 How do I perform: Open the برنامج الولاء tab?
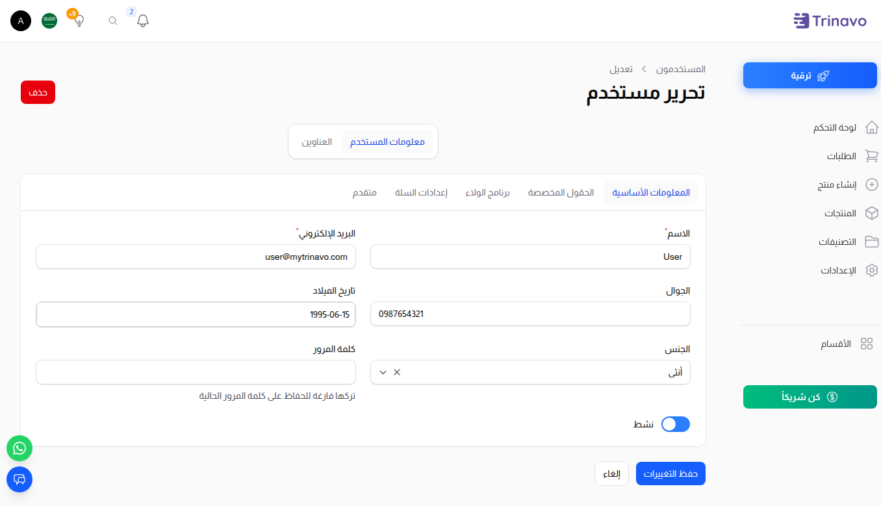488,193
